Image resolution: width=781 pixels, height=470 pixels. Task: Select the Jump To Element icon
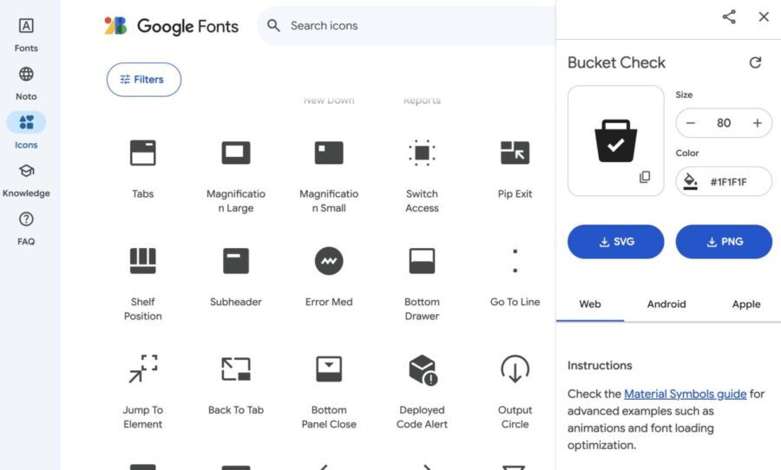(x=143, y=369)
